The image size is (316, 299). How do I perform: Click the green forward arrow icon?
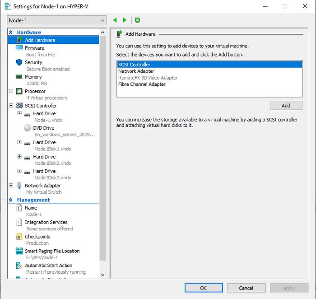pyautogui.click(x=125, y=20)
